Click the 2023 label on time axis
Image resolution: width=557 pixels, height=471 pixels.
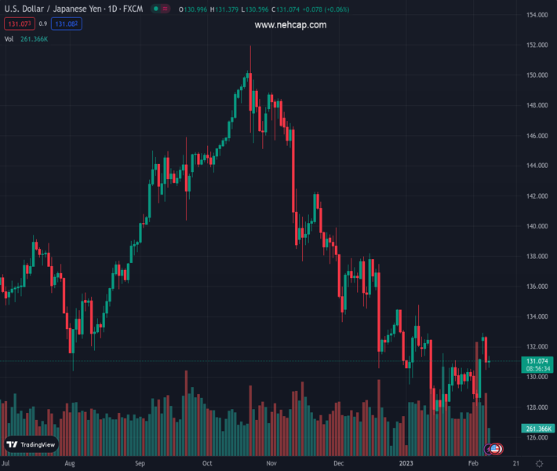click(x=406, y=464)
